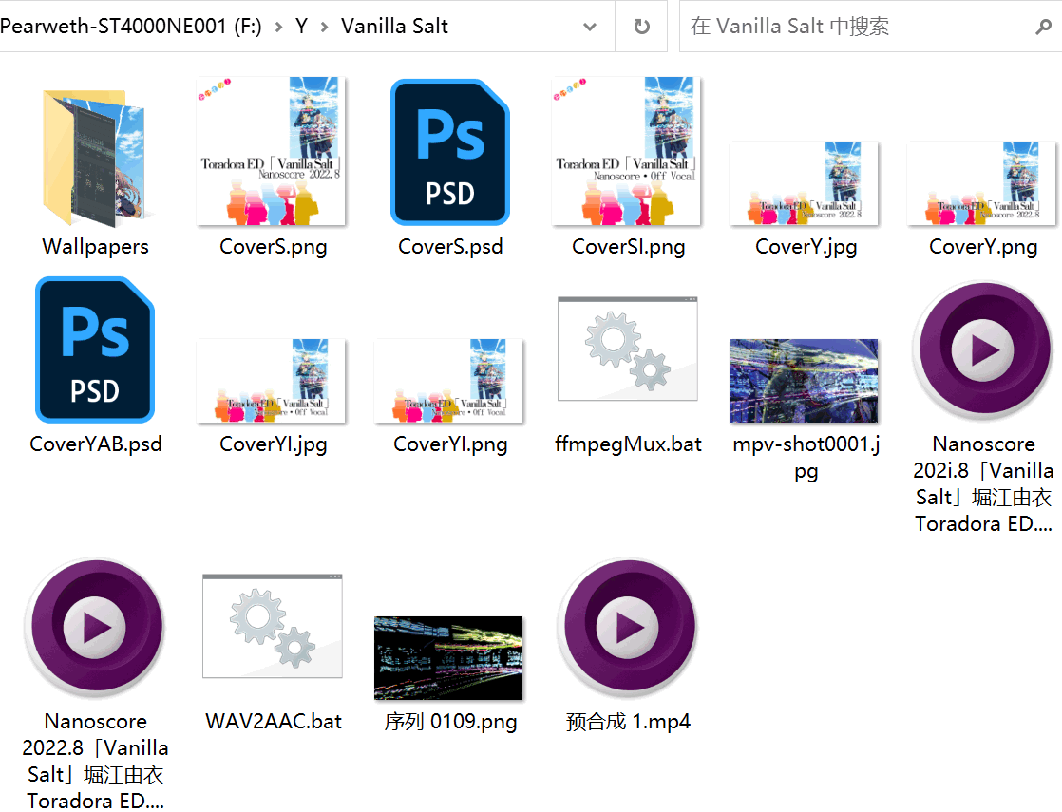Select the CoverS.png thumbnail
The width and height of the screenshot is (1062, 812).
[x=272, y=152]
